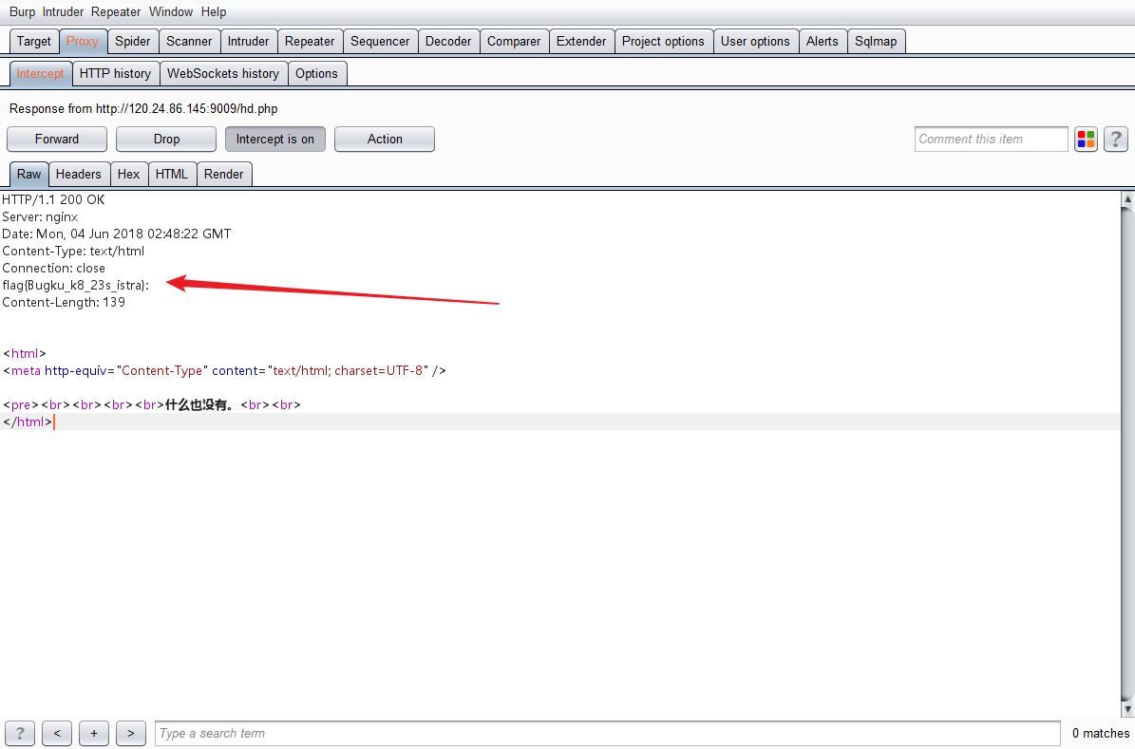Open the Scanner tab

click(189, 41)
